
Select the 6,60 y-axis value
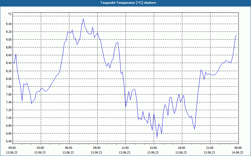pos(9,133)
